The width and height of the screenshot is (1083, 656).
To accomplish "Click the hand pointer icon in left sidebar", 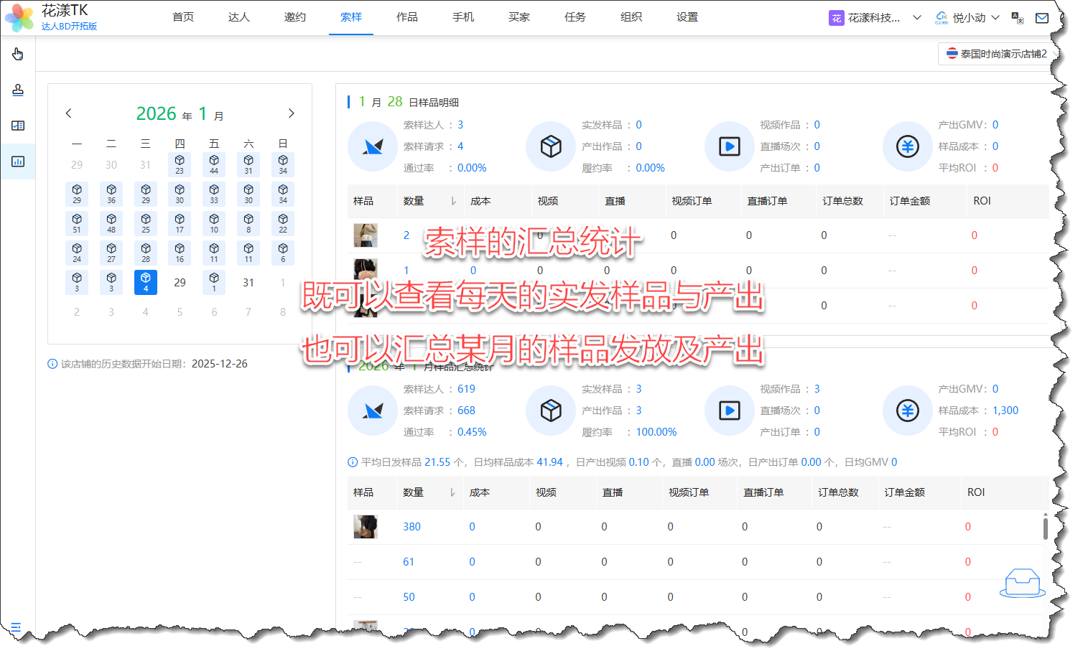I will (x=18, y=54).
